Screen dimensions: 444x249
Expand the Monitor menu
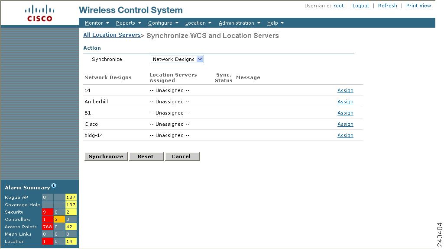[97, 23]
